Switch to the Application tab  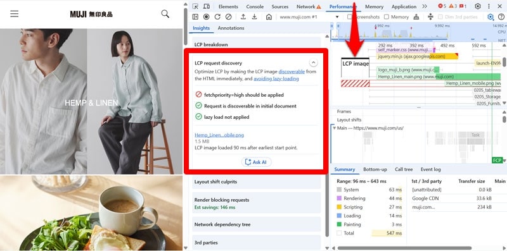pos(404,6)
